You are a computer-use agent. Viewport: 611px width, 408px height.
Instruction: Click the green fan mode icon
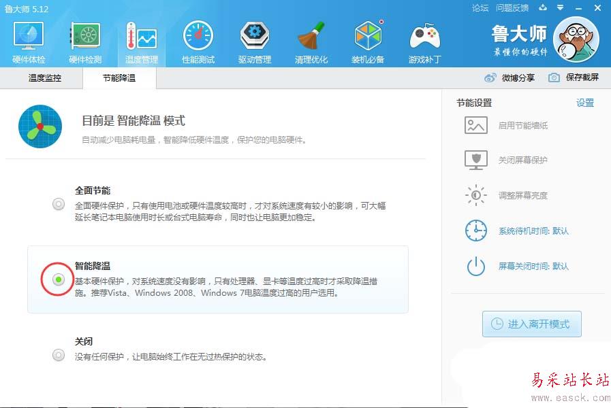coord(40,126)
